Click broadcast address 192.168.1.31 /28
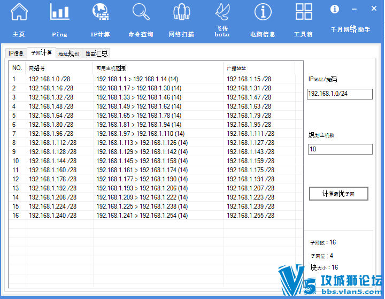This screenshot has width=385, height=299. [249, 88]
